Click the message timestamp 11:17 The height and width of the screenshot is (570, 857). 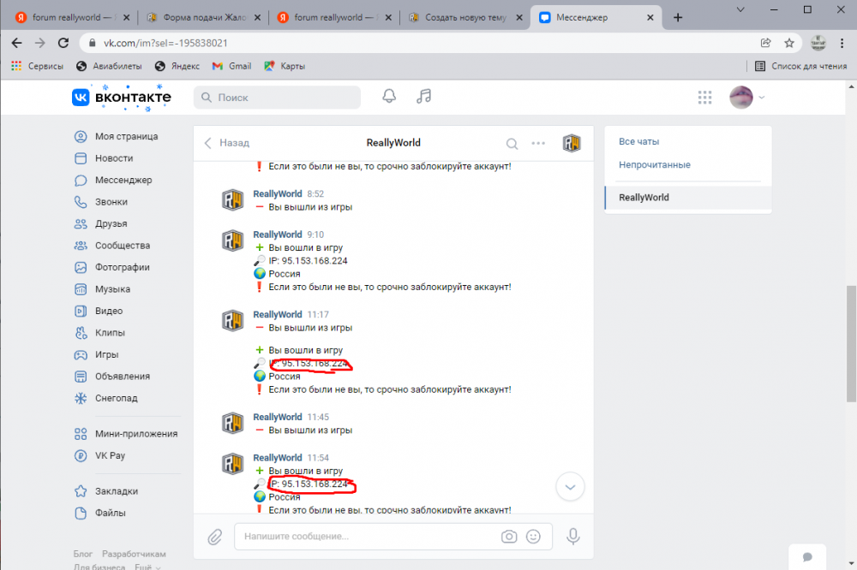(318, 314)
